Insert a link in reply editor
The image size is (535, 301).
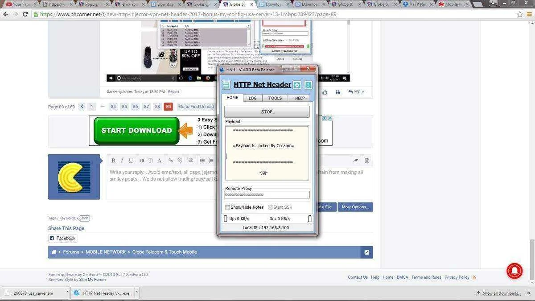pyautogui.click(x=171, y=161)
